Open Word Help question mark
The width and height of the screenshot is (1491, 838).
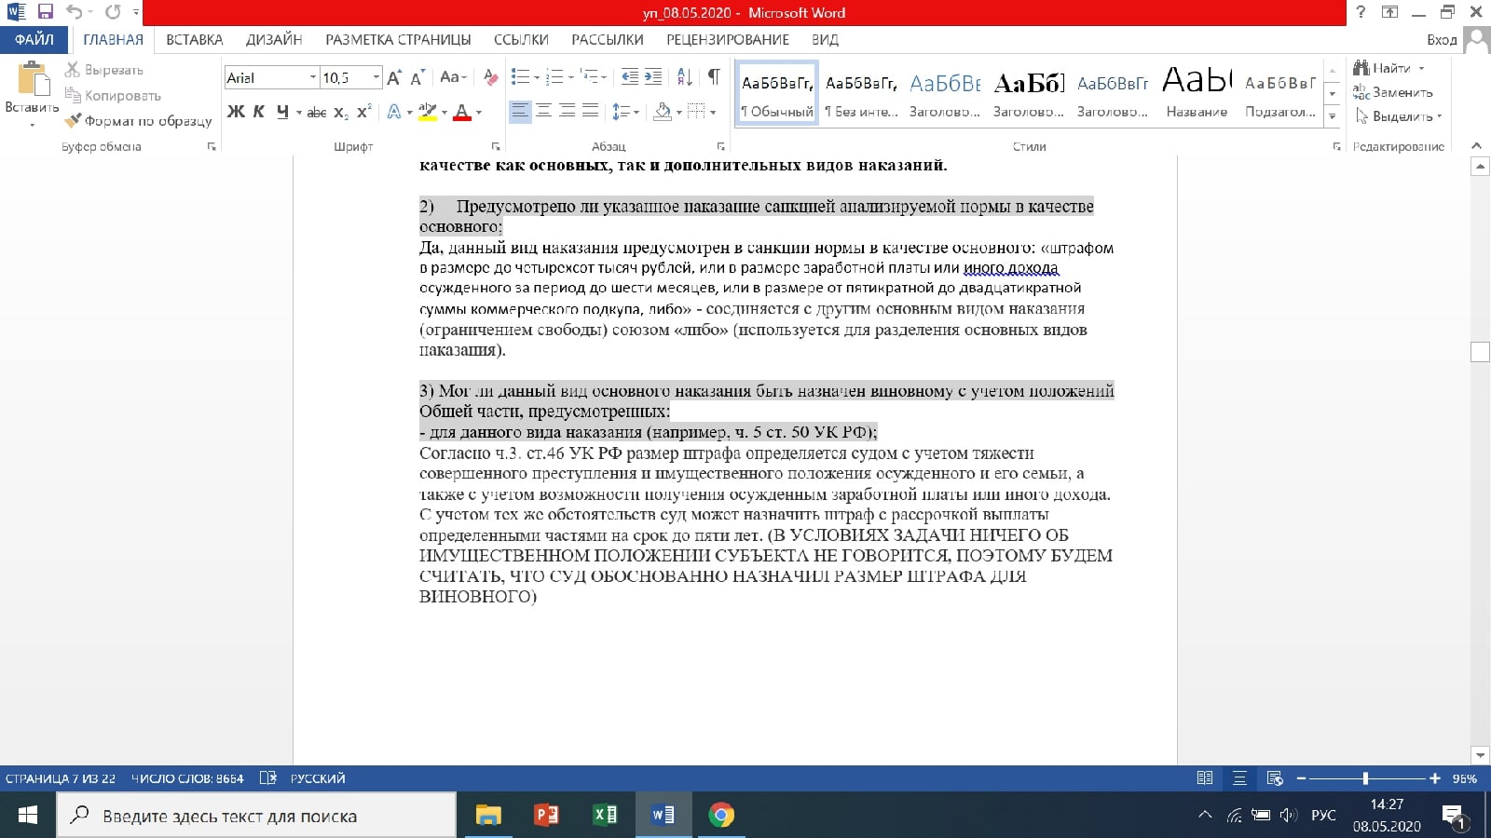point(1361,12)
